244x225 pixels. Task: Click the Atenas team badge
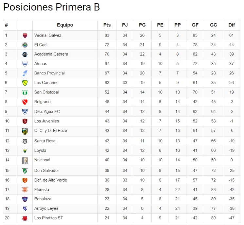point(25,64)
